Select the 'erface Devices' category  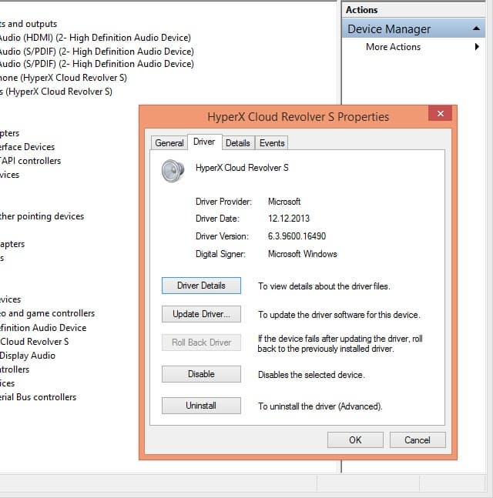click(27, 147)
